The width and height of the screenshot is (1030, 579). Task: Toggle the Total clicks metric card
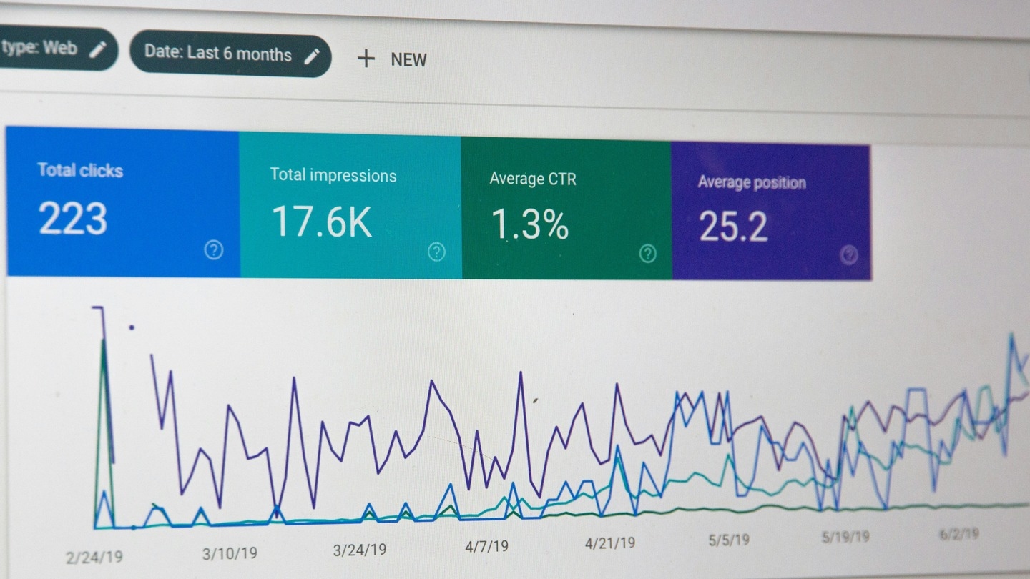click(x=123, y=202)
